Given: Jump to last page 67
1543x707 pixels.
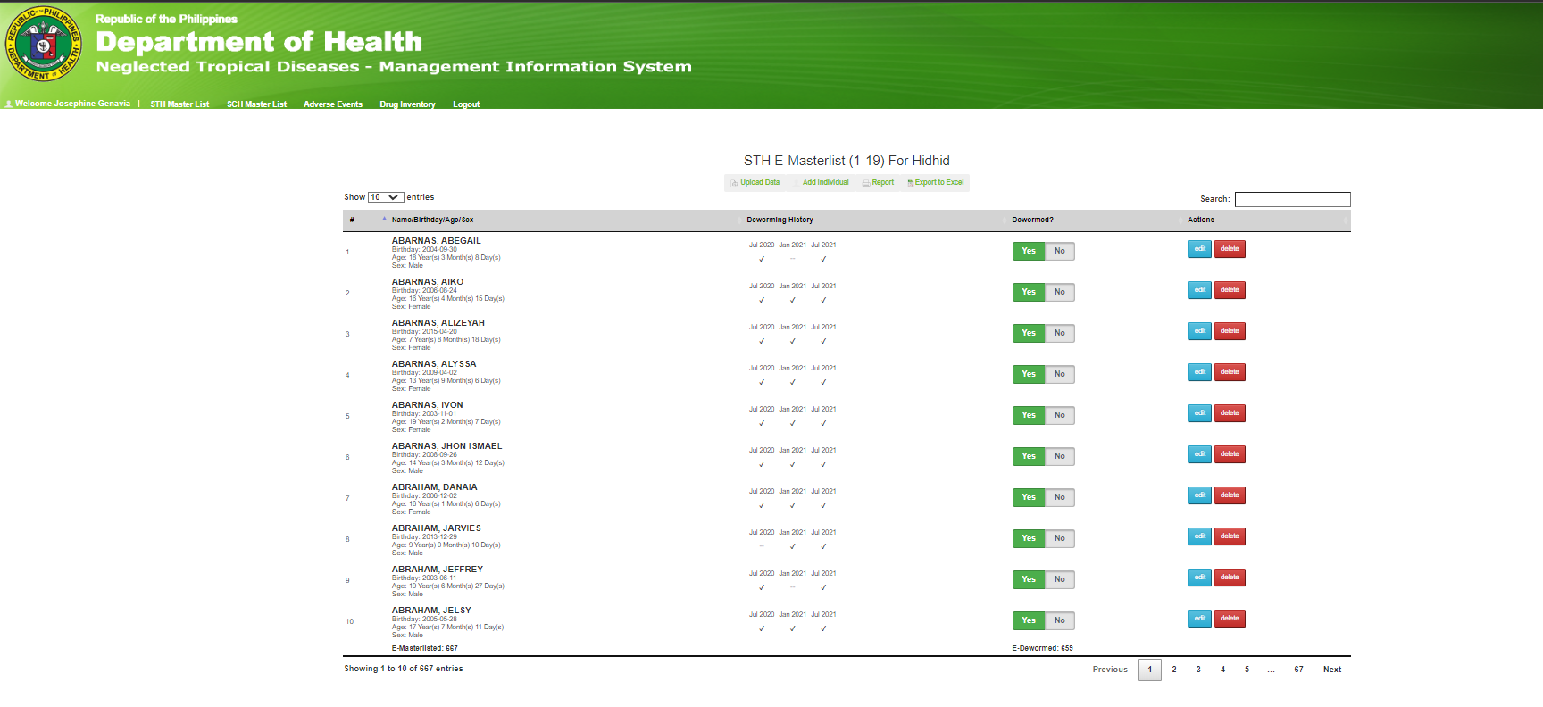Looking at the screenshot, I should coord(1298,670).
